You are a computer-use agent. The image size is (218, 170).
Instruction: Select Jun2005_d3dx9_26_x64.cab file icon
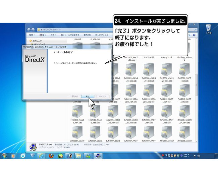(x=113, y=111)
